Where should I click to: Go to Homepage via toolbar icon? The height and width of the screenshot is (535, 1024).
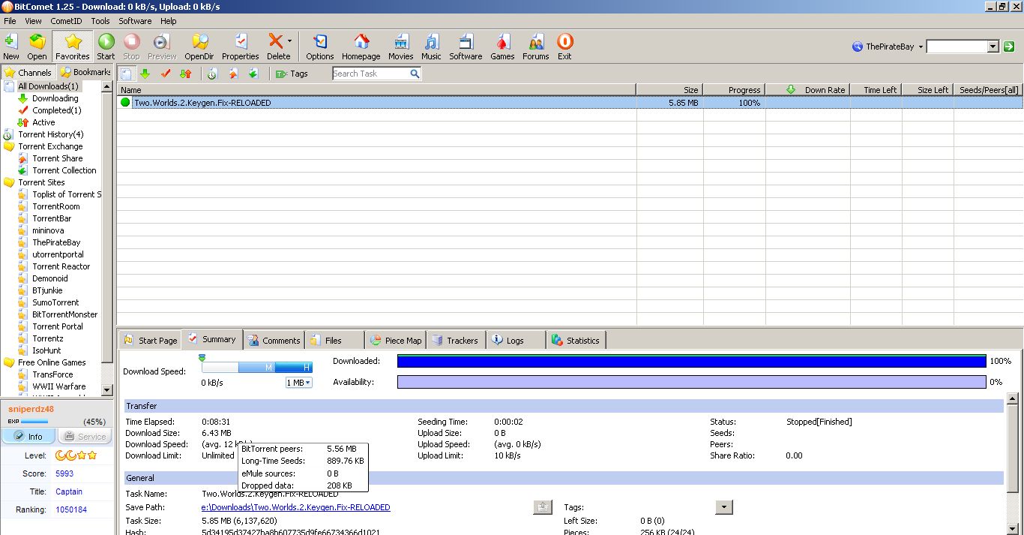(361, 46)
